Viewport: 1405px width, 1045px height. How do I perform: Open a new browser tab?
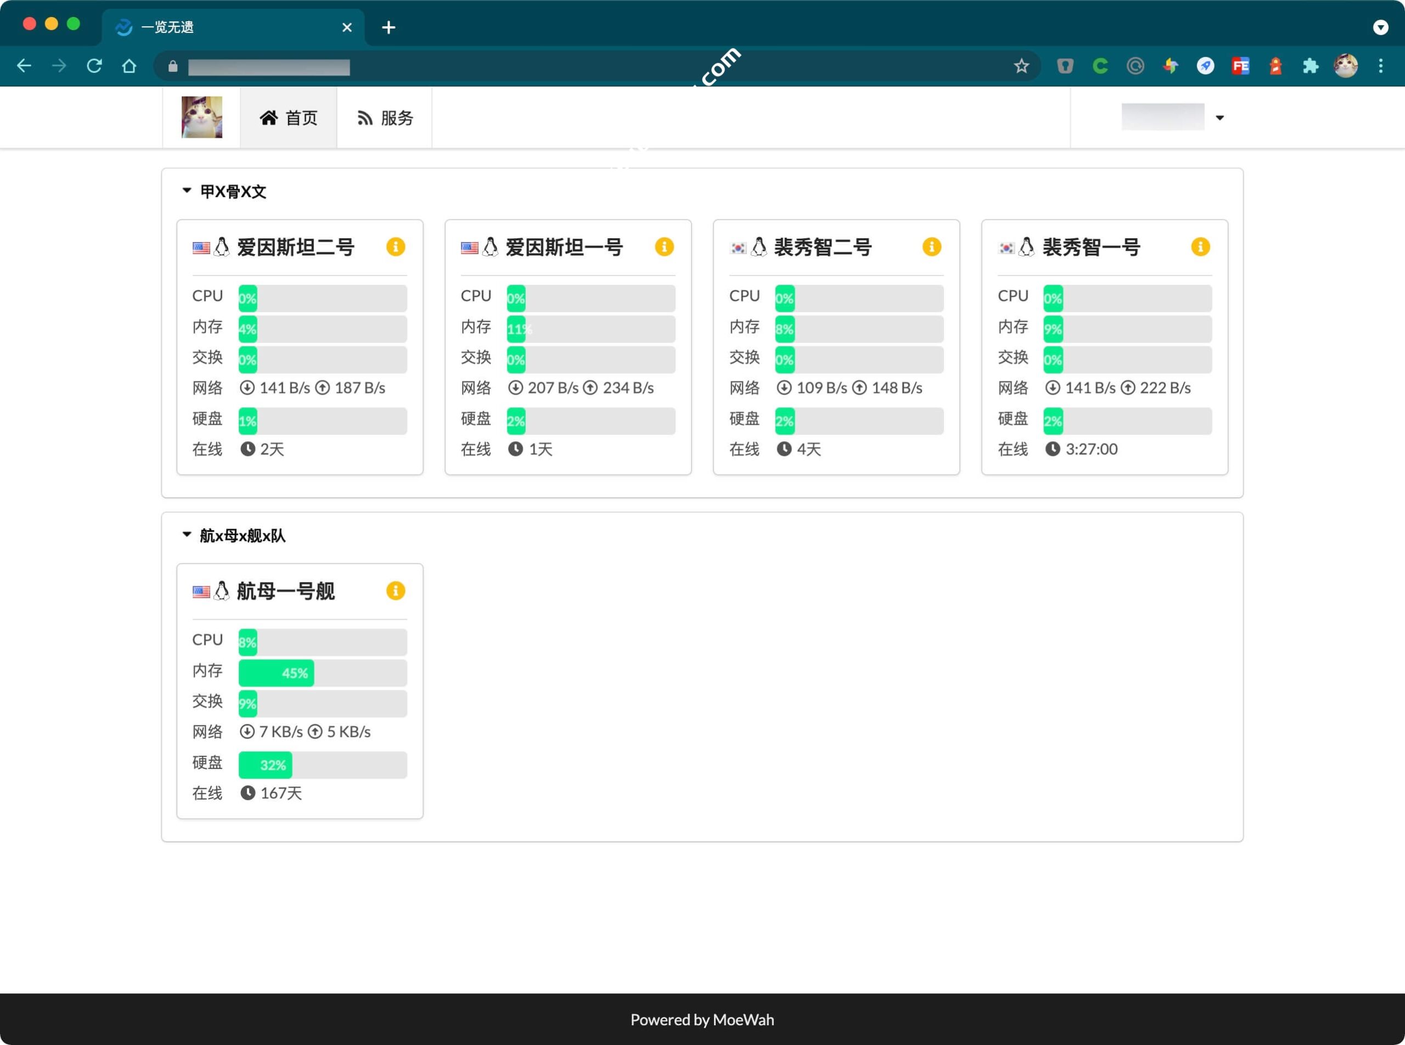(389, 27)
